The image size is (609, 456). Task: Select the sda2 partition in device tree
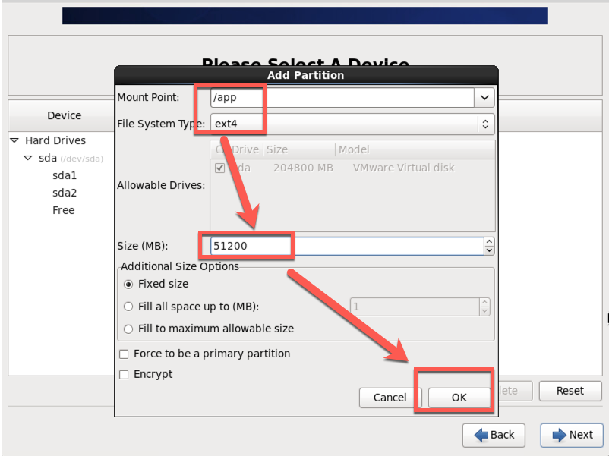(65, 193)
